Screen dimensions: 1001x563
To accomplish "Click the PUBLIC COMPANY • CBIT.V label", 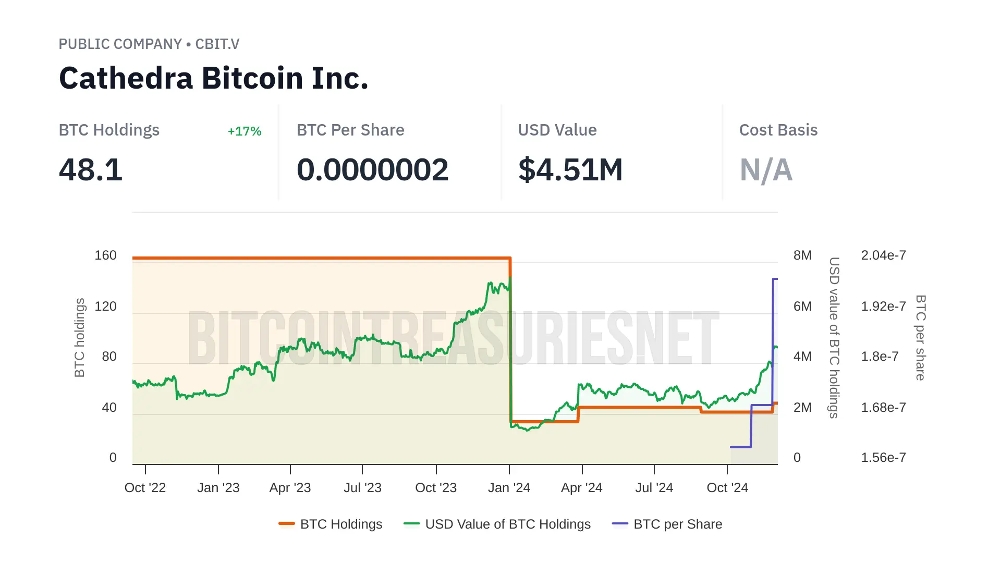I will pyautogui.click(x=149, y=44).
